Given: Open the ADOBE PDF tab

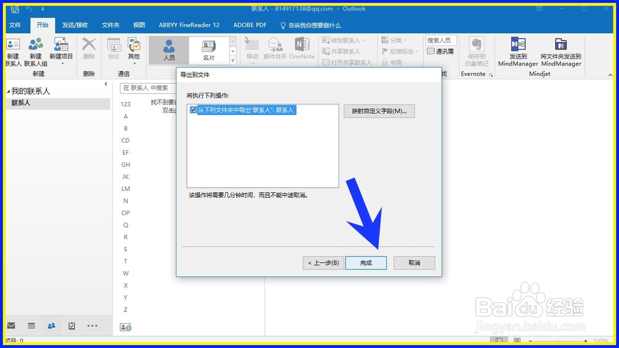Looking at the screenshot, I should click(x=250, y=25).
